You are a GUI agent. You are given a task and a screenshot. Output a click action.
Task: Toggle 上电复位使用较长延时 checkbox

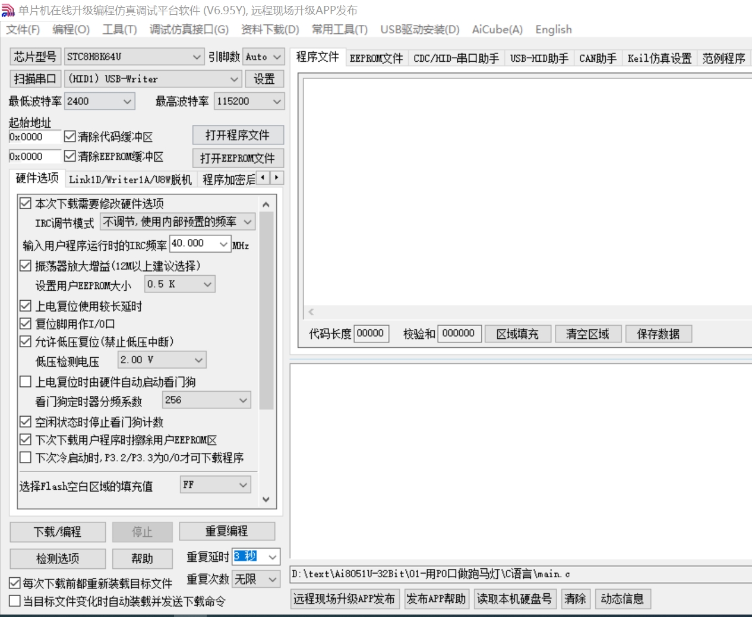click(26, 306)
